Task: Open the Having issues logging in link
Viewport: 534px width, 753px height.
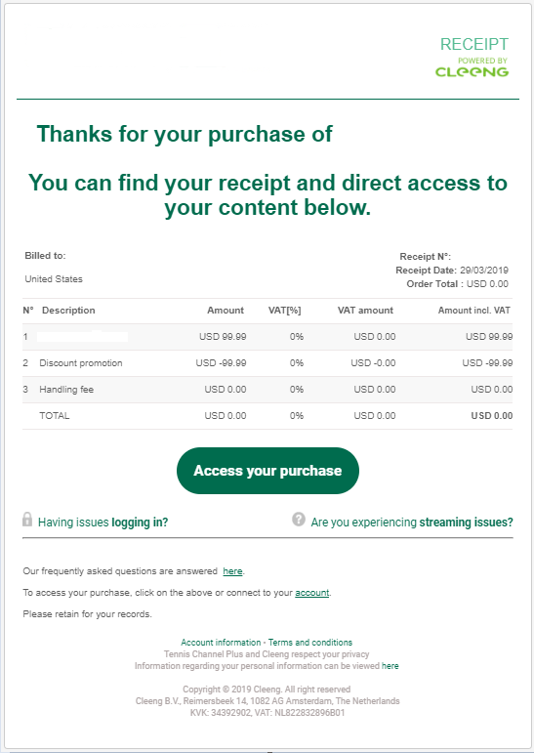Action: [x=103, y=522]
